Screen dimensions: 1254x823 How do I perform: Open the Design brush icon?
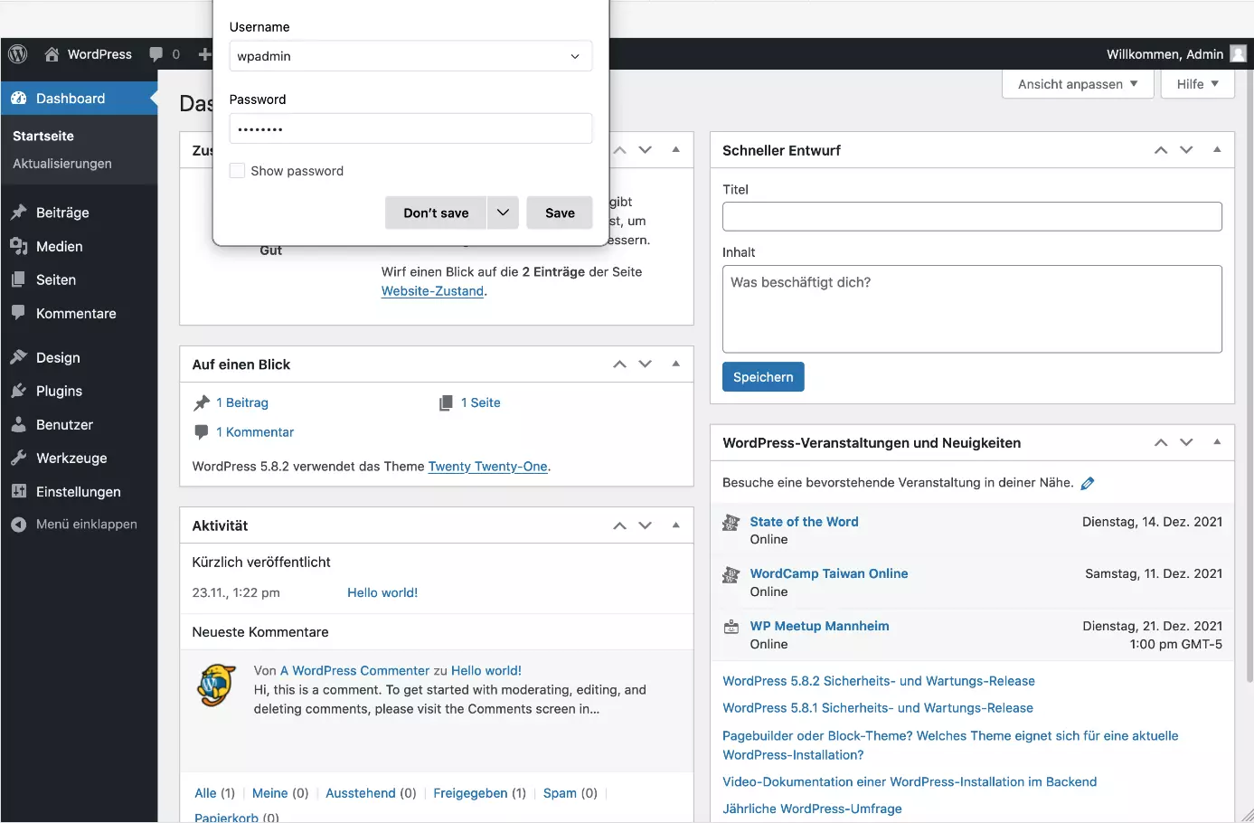tap(19, 357)
